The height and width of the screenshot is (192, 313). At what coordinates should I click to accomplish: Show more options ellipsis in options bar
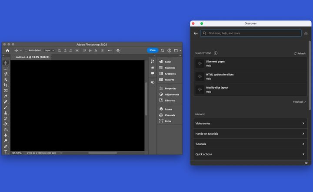pyautogui.click(x=110, y=50)
